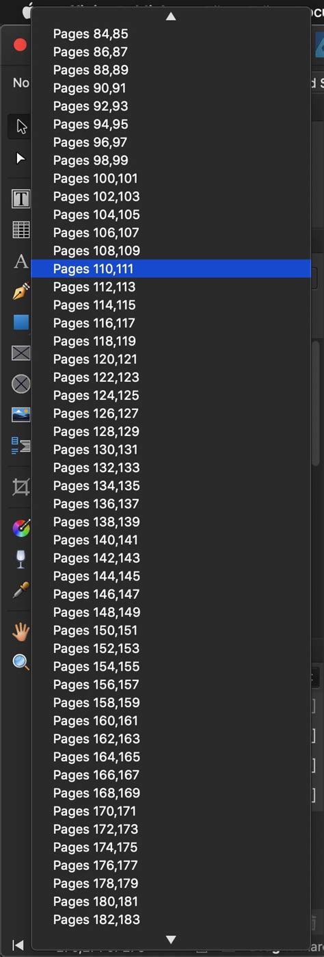Image resolution: width=324 pixels, height=957 pixels.
Task: Select the Node tool white arrow
Action: coord(21,158)
